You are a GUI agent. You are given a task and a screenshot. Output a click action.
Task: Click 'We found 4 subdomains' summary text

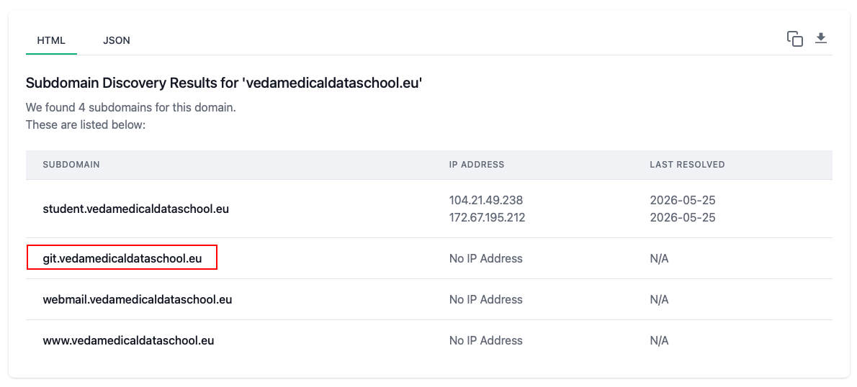(x=130, y=107)
